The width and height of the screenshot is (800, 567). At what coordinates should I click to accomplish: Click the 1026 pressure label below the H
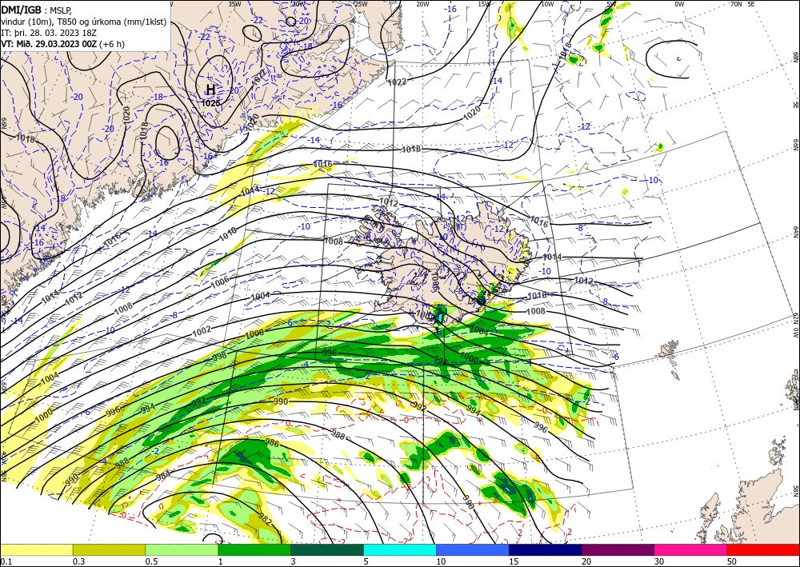pos(210,103)
